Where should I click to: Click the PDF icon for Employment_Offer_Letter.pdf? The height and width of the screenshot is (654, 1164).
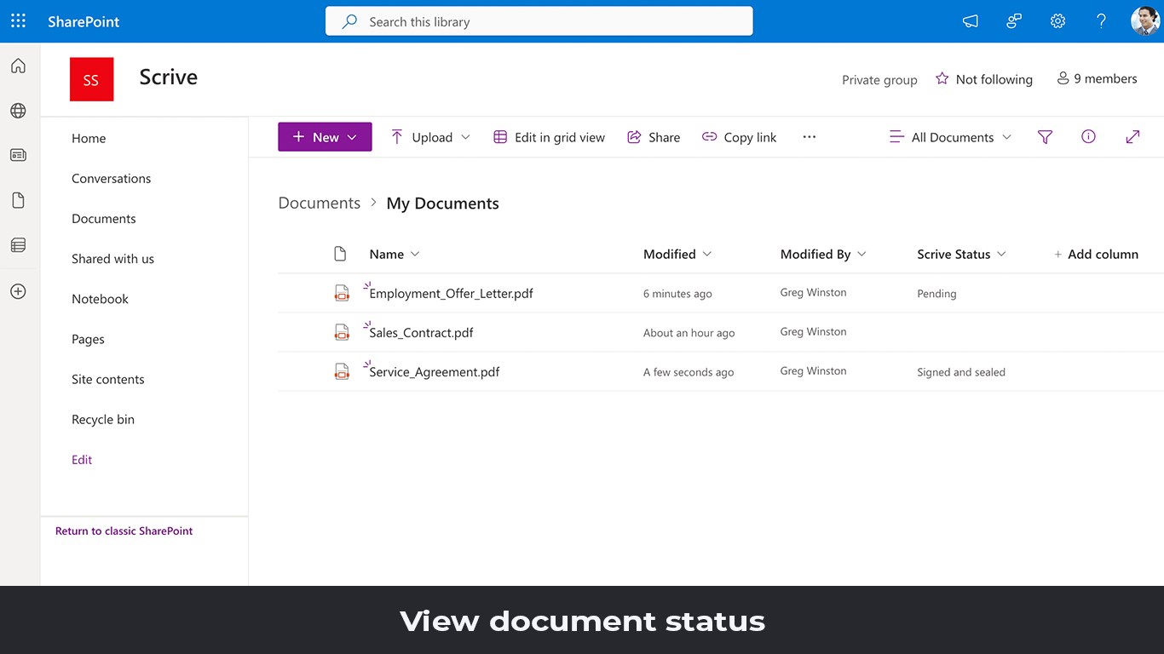342,293
